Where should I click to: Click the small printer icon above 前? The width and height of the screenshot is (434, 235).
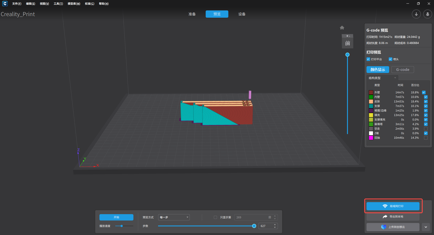tap(348, 36)
